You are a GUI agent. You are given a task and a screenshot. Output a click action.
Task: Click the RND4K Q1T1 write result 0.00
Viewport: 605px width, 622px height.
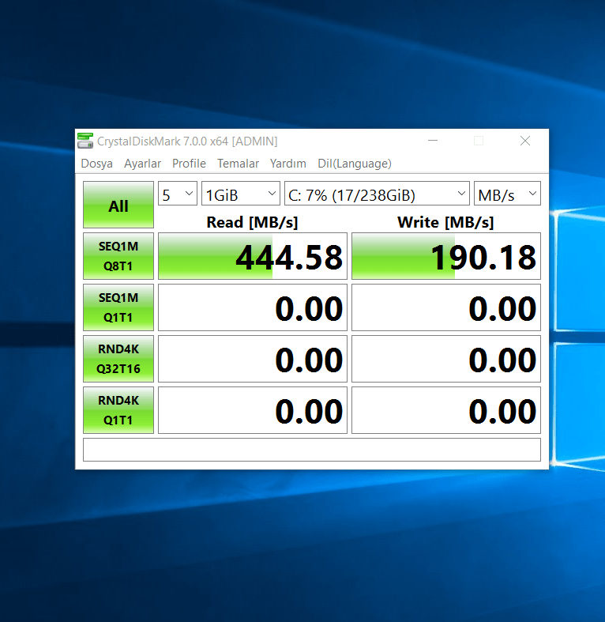click(x=446, y=410)
